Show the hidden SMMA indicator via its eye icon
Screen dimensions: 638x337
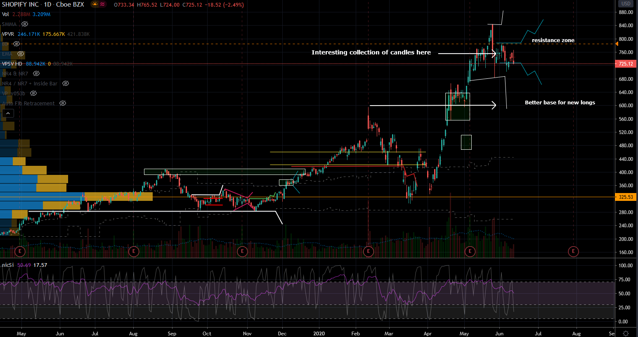pyautogui.click(x=25, y=24)
